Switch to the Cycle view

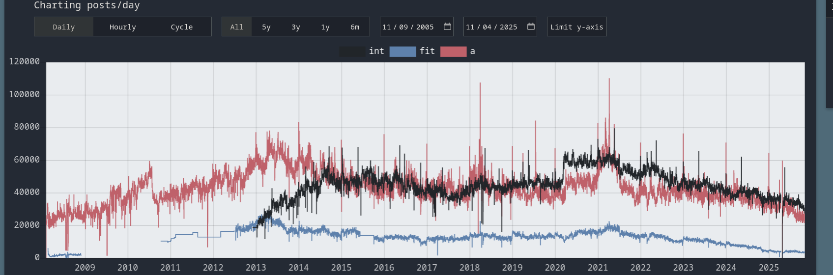pyautogui.click(x=182, y=27)
